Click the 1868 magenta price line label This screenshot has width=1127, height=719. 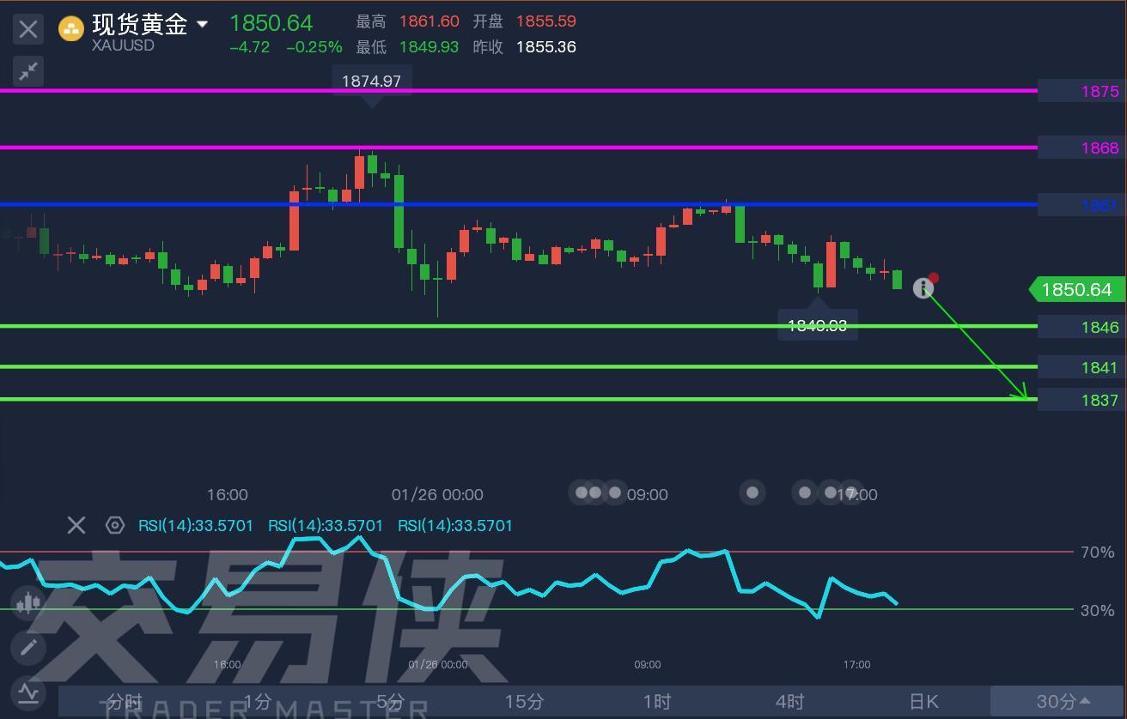(1082, 148)
